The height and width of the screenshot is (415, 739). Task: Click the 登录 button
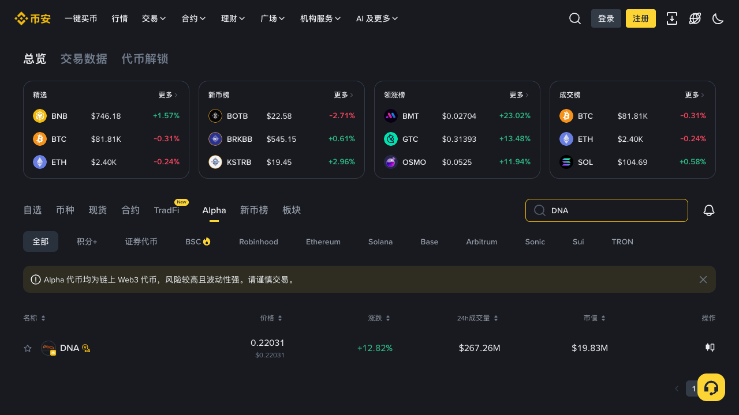606,18
